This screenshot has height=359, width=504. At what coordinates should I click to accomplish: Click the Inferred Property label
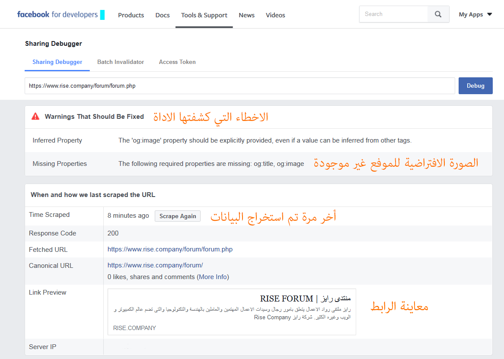[x=57, y=140]
